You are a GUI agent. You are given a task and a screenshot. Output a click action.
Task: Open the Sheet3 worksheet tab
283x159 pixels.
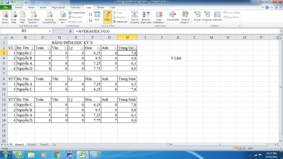click(x=44, y=145)
